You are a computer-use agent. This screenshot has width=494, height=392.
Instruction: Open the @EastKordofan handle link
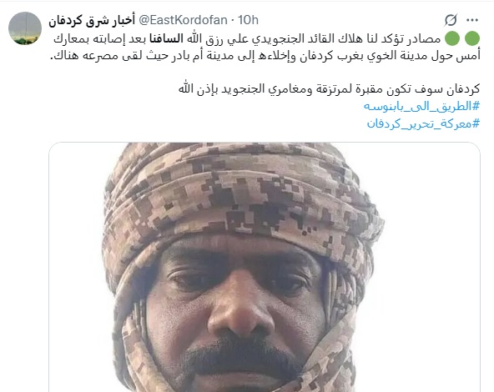point(183,20)
